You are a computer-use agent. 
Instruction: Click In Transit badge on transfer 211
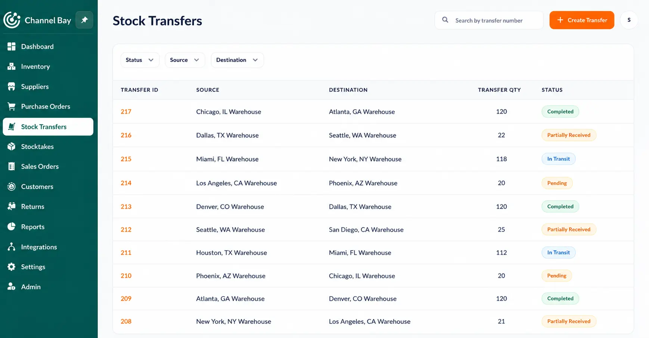(x=558, y=253)
